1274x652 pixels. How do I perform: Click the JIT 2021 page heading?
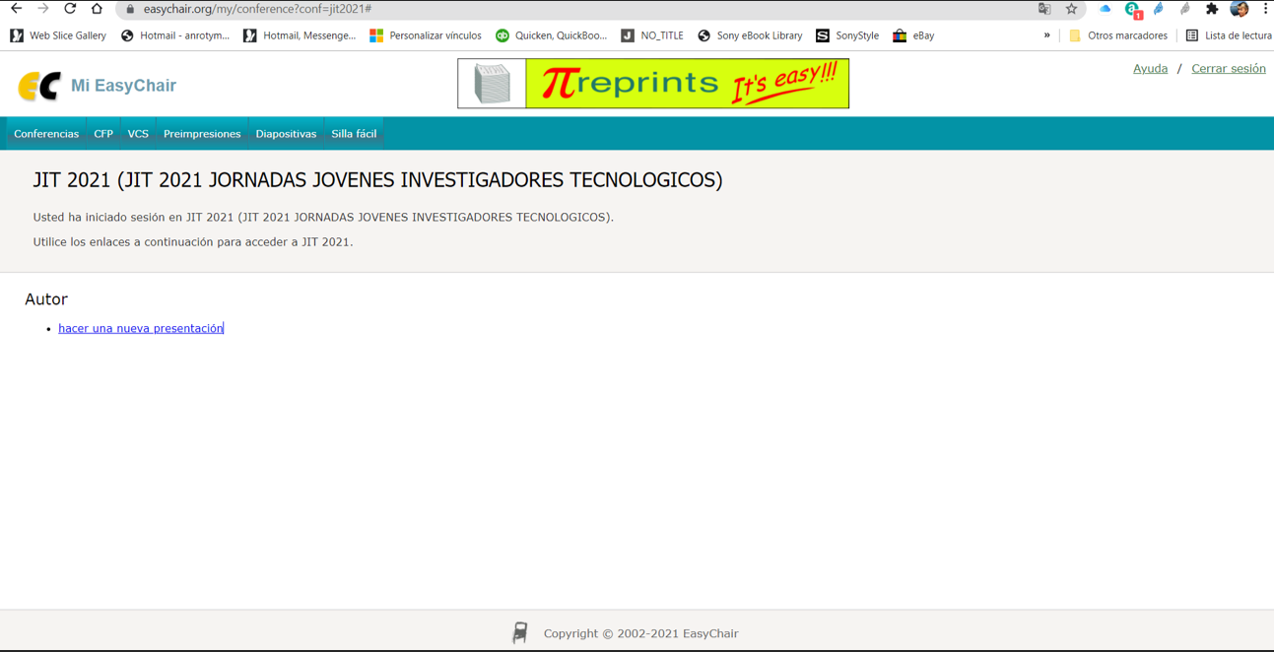tap(377, 180)
